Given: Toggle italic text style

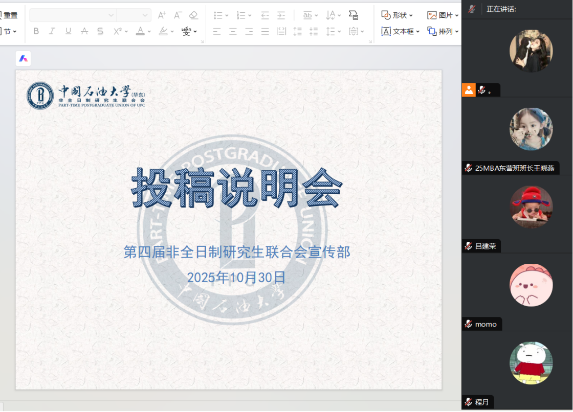Looking at the screenshot, I should (x=52, y=31).
